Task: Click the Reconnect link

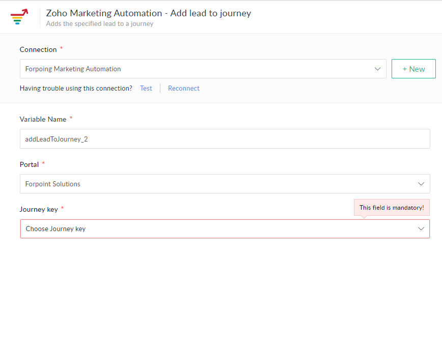Action: pos(184,88)
